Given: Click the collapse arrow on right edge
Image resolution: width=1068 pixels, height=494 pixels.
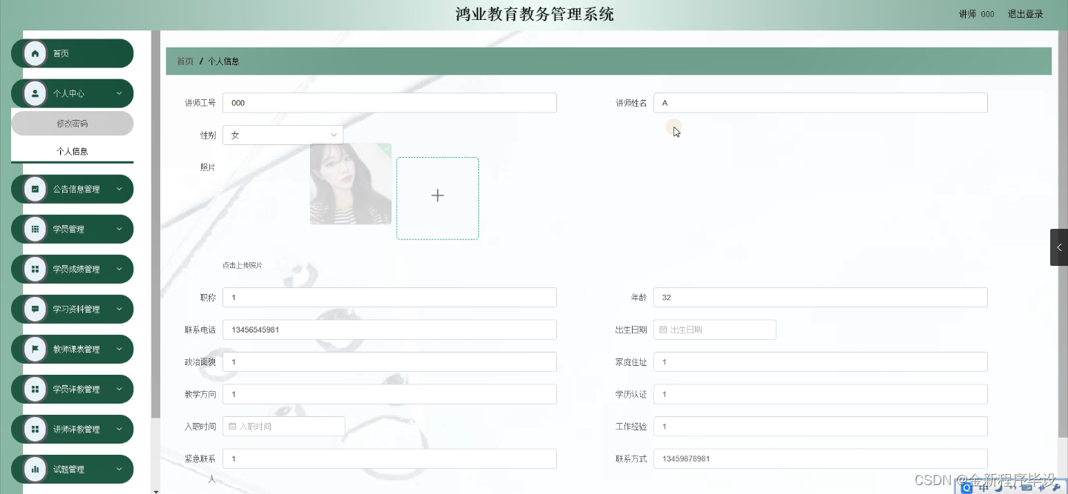Looking at the screenshot, I should click(x=1059, y=247).
